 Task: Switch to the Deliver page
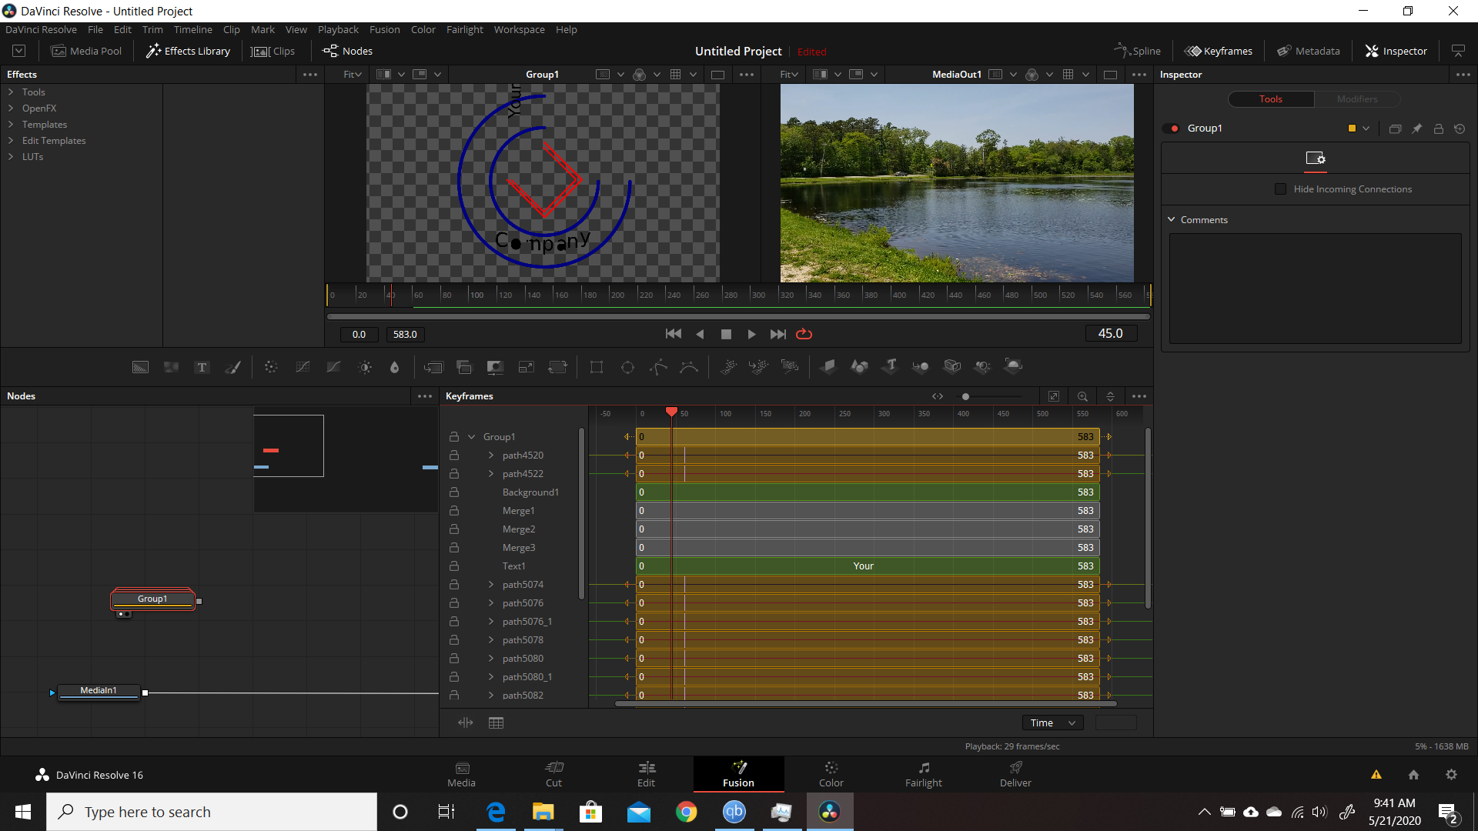pos(1015,774)
